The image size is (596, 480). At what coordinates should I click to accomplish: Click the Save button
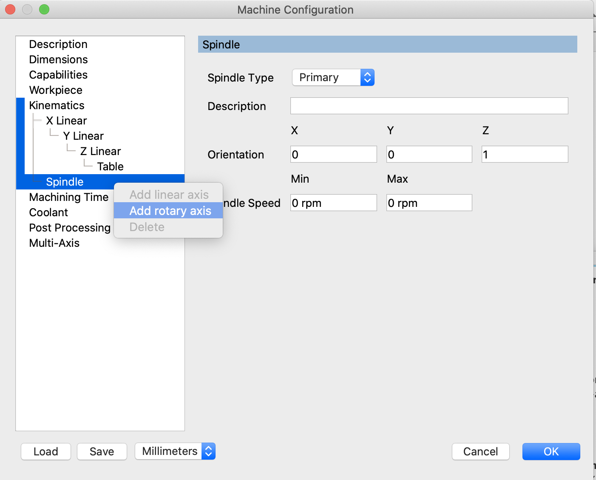[x=102, y=451]
